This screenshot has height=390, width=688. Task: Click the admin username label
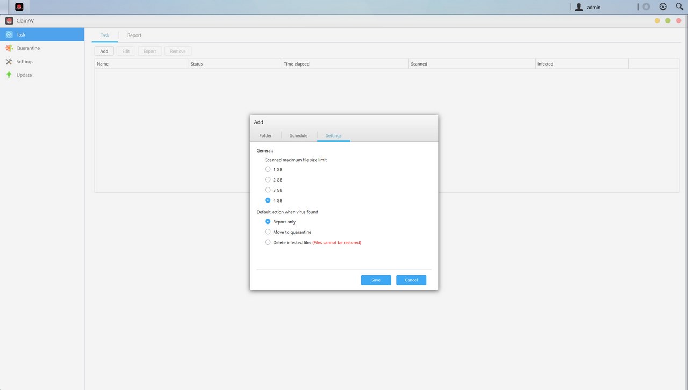point(593,8)
